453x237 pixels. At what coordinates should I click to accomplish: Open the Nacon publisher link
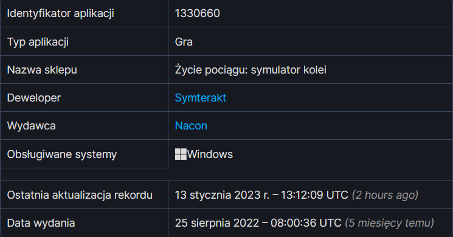(191, 126)
